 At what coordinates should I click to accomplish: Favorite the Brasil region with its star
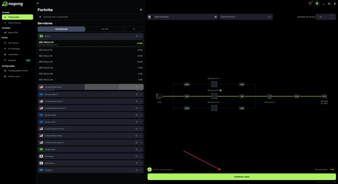click(136, 36)
